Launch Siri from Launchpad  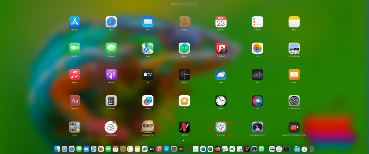pyautogui.click(x=258, y=101)
